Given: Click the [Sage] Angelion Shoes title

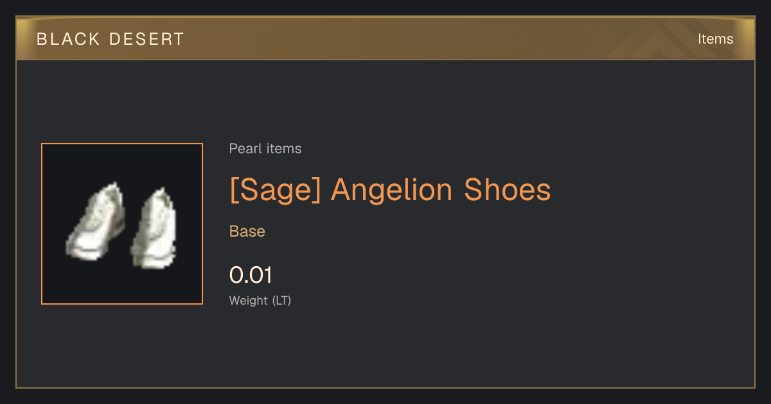Looking at the screenshot, I should tap(390, 190).
